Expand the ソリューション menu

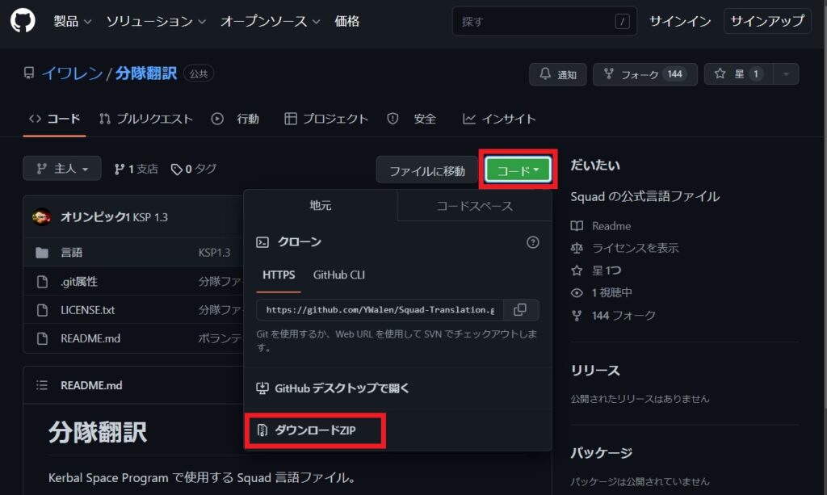pyautogui.click(x=156, y=21)
